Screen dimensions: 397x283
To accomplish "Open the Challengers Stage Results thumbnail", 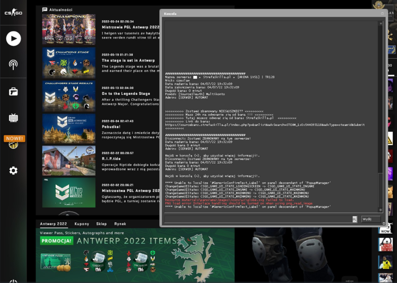I will click(x=69, y=96).
